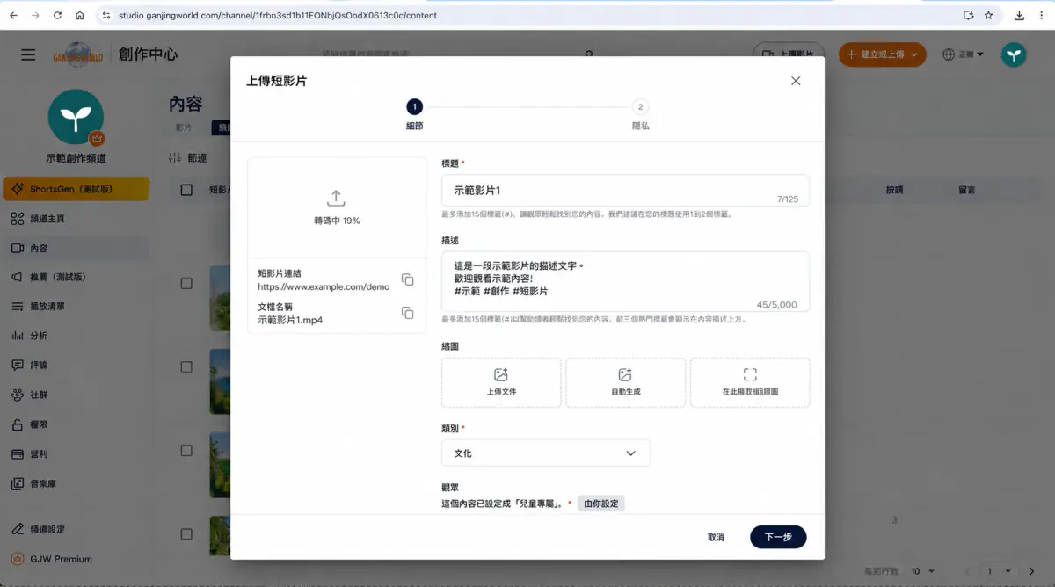1055x587 pixels.
Task: Open rows-per-page dropdown showing 10
Action: (x=922, y=571)
